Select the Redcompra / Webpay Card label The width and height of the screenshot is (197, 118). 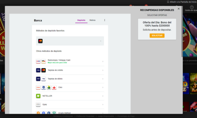click(x=59, y=60)
